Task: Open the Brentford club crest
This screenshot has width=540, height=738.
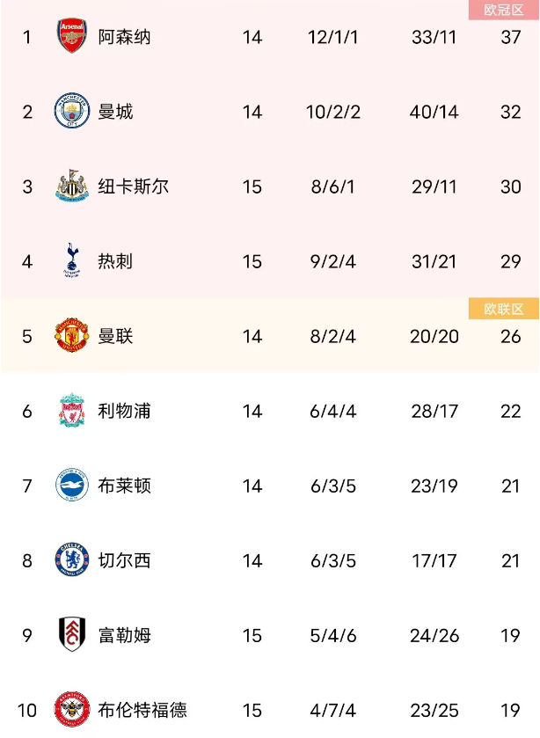Action: (72, 709)
